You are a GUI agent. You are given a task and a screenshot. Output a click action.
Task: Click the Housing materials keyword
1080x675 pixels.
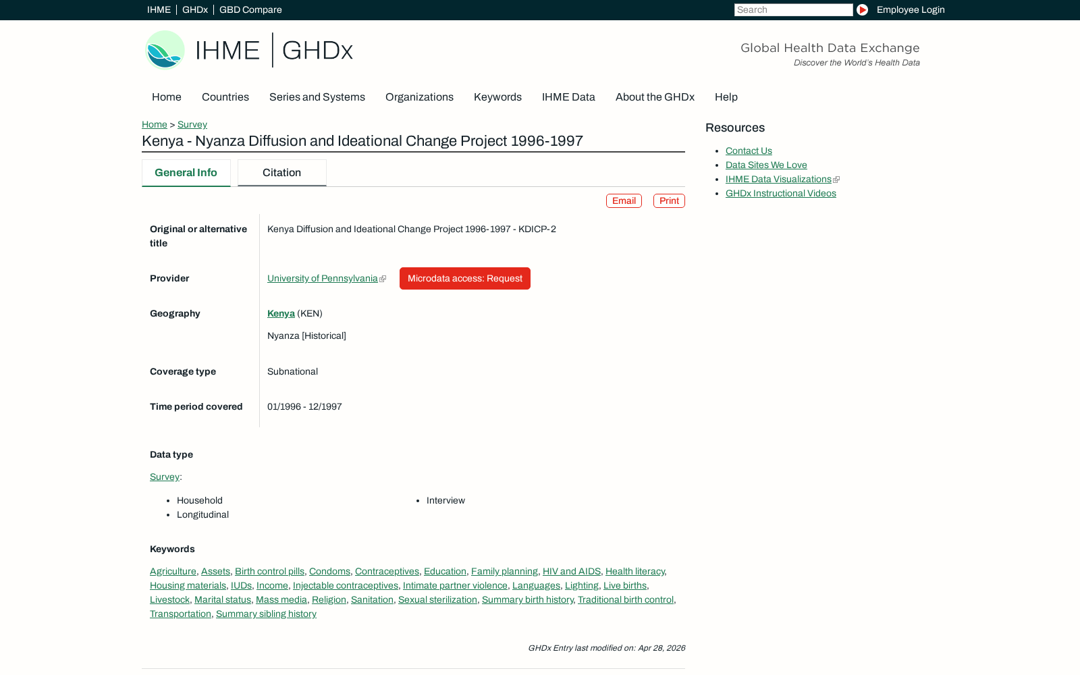click(188, 585)
